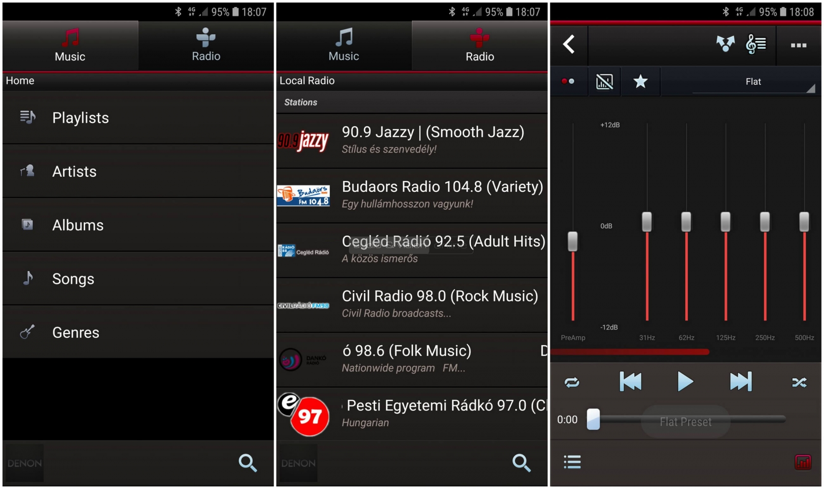Viewport: 824px width, 489px height.
Task: Open Albums from Home list
Action: [x=138, y=225]
